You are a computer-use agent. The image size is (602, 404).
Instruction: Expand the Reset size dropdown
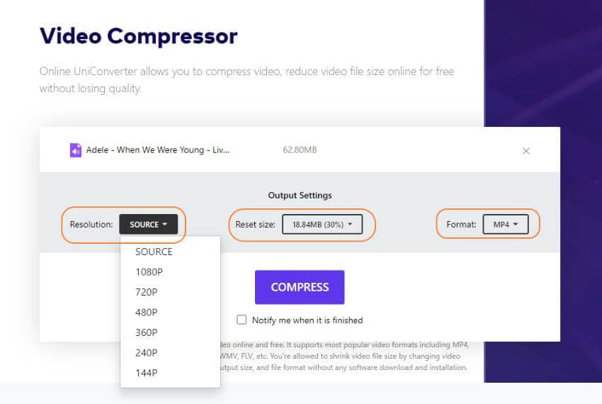[322, 225]
